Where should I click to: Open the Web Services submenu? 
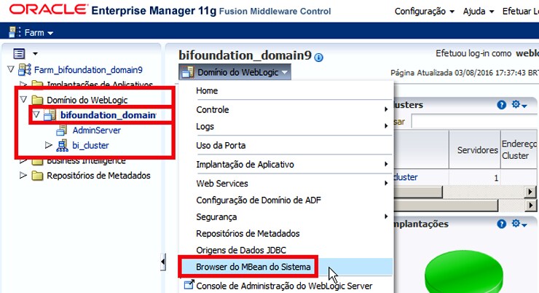286,183
